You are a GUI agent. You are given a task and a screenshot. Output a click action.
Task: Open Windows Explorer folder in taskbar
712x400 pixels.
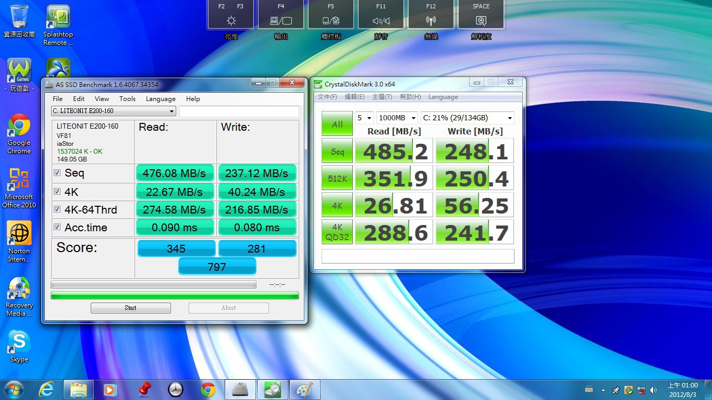tap(79, 390)
